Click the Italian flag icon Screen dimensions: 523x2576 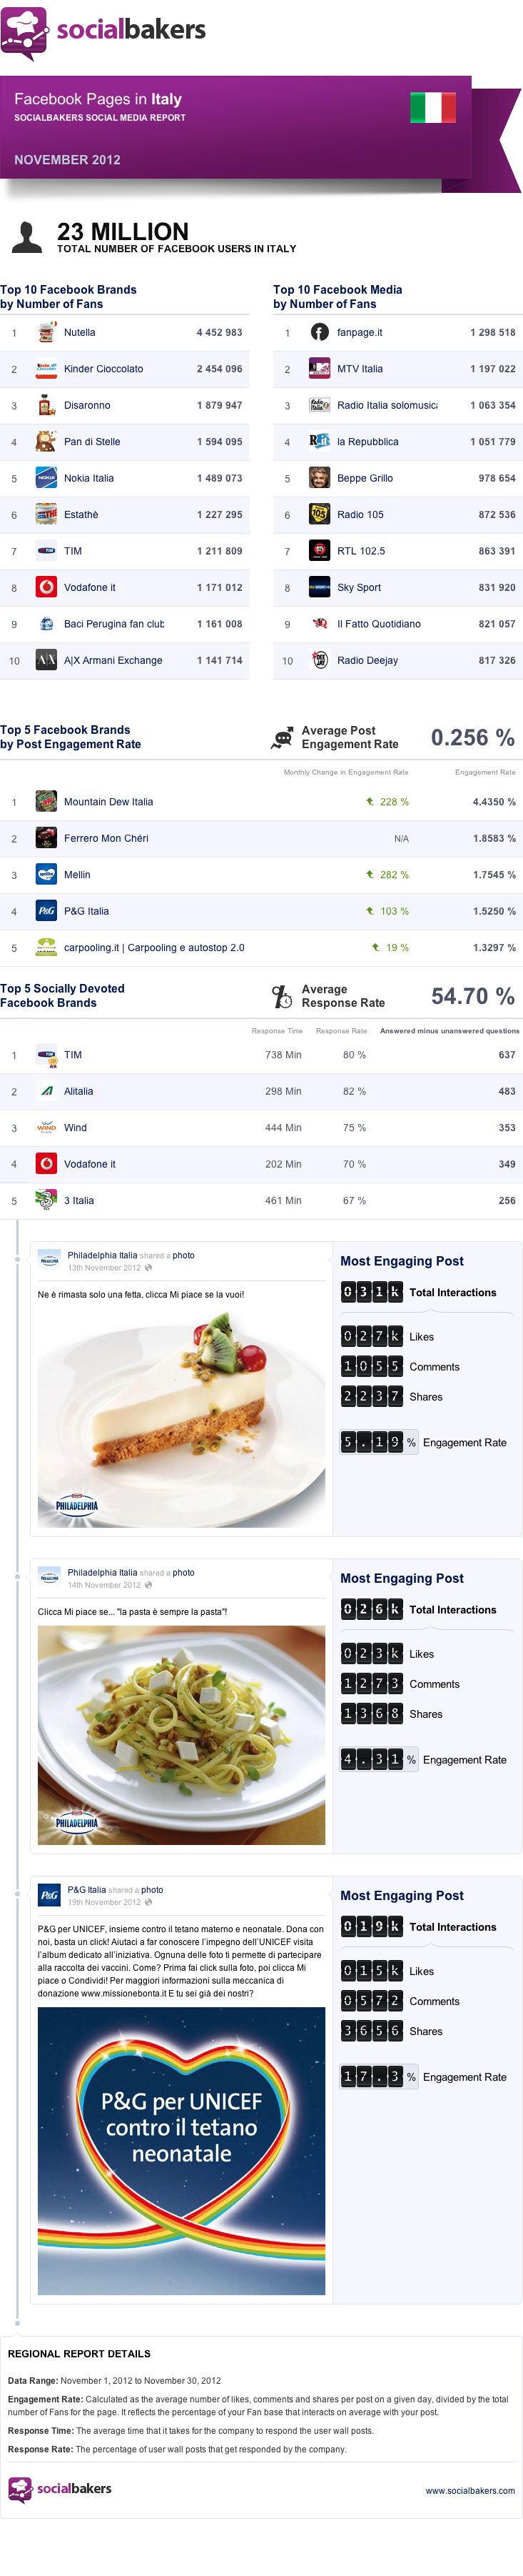coord(433,107)
